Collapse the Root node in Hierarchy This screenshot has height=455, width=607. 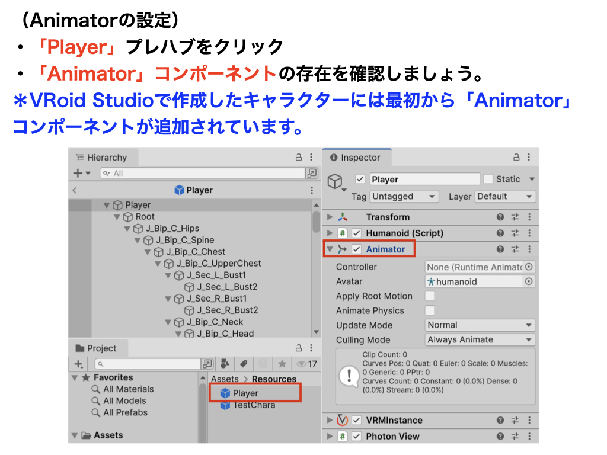click(x=117, y=217)
